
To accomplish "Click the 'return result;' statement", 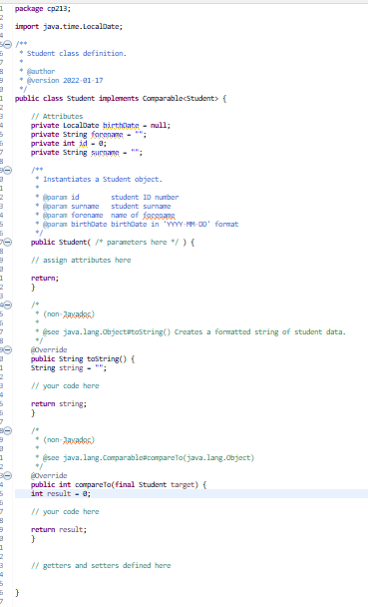I will click(x=59, y=529).
